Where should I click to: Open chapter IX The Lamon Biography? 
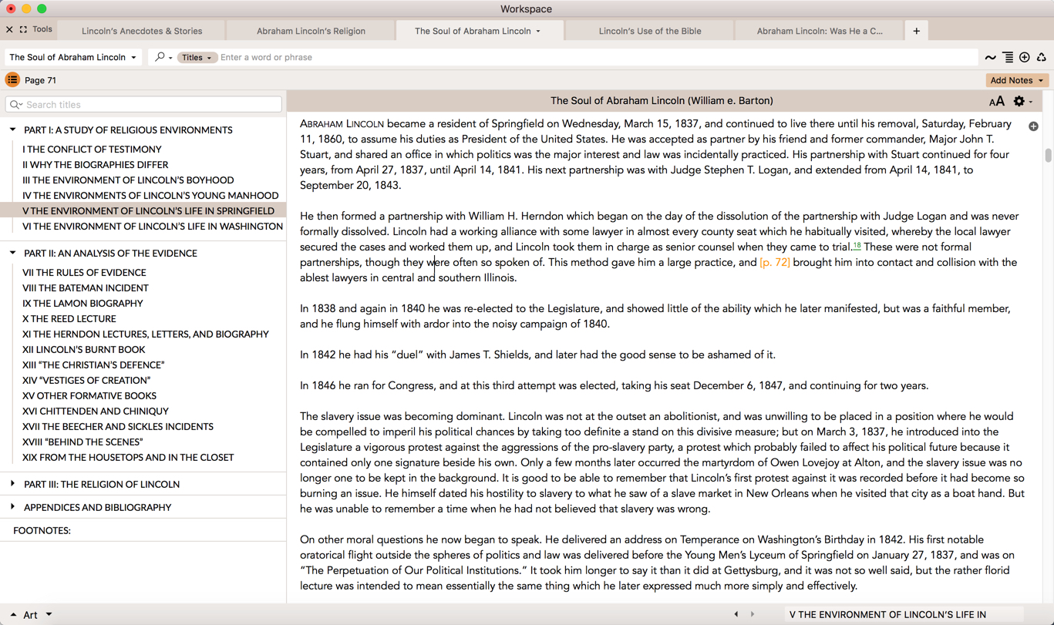(83, 303)
